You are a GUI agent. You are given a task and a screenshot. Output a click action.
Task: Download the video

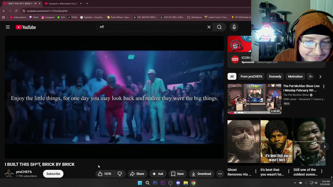(x=201, y=174)
